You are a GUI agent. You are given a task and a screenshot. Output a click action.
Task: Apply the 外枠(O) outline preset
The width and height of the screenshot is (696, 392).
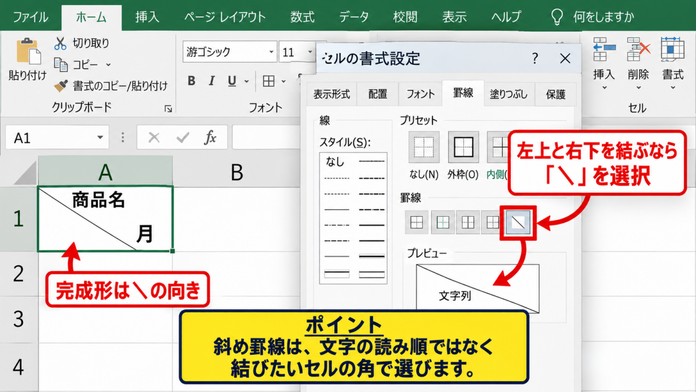coord(463,147)
